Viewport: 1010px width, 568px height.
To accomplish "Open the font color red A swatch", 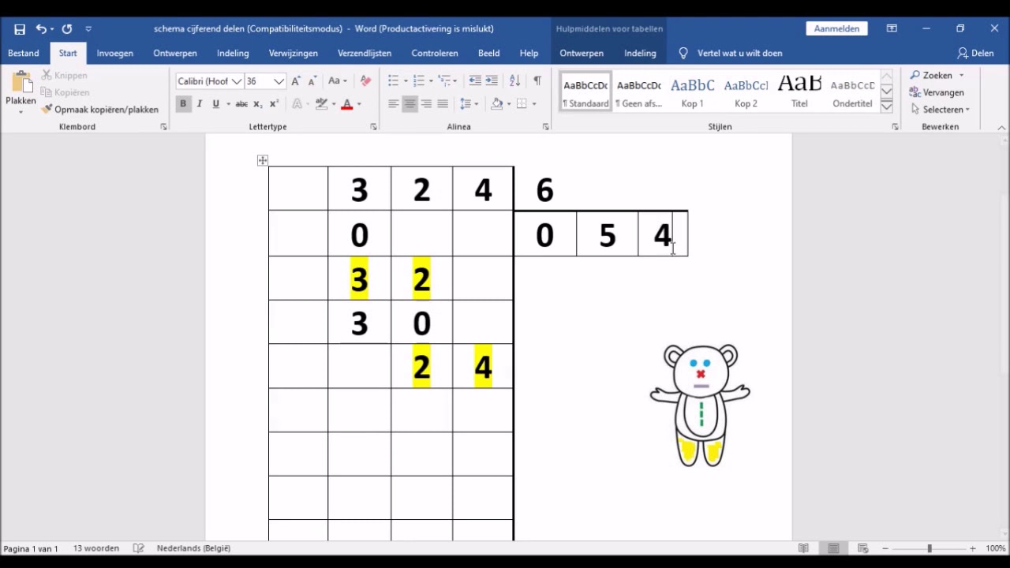I will pos(346,104).
